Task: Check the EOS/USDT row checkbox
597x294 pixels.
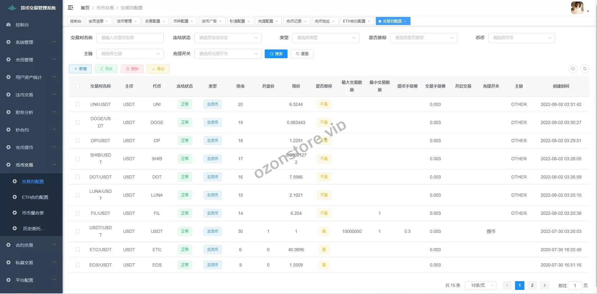Action: 78,265
